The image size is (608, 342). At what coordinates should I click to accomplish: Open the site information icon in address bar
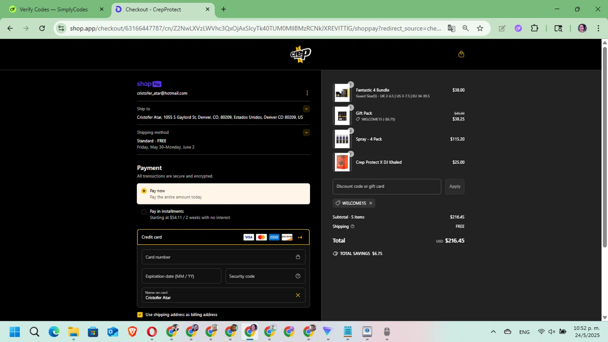click(x=61, y=28)
